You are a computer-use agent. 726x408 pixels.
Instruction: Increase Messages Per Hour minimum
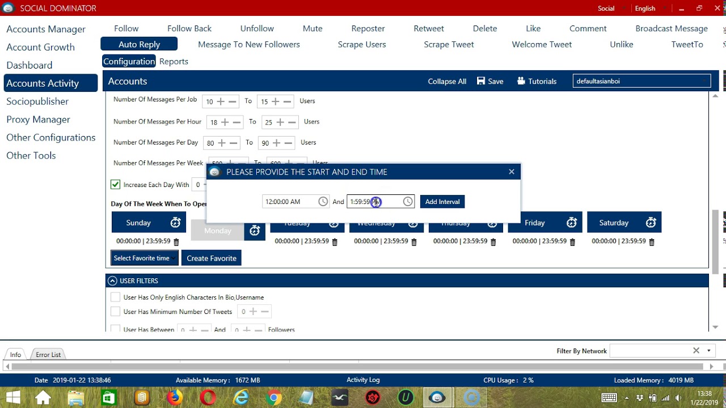tap(225, 122)
